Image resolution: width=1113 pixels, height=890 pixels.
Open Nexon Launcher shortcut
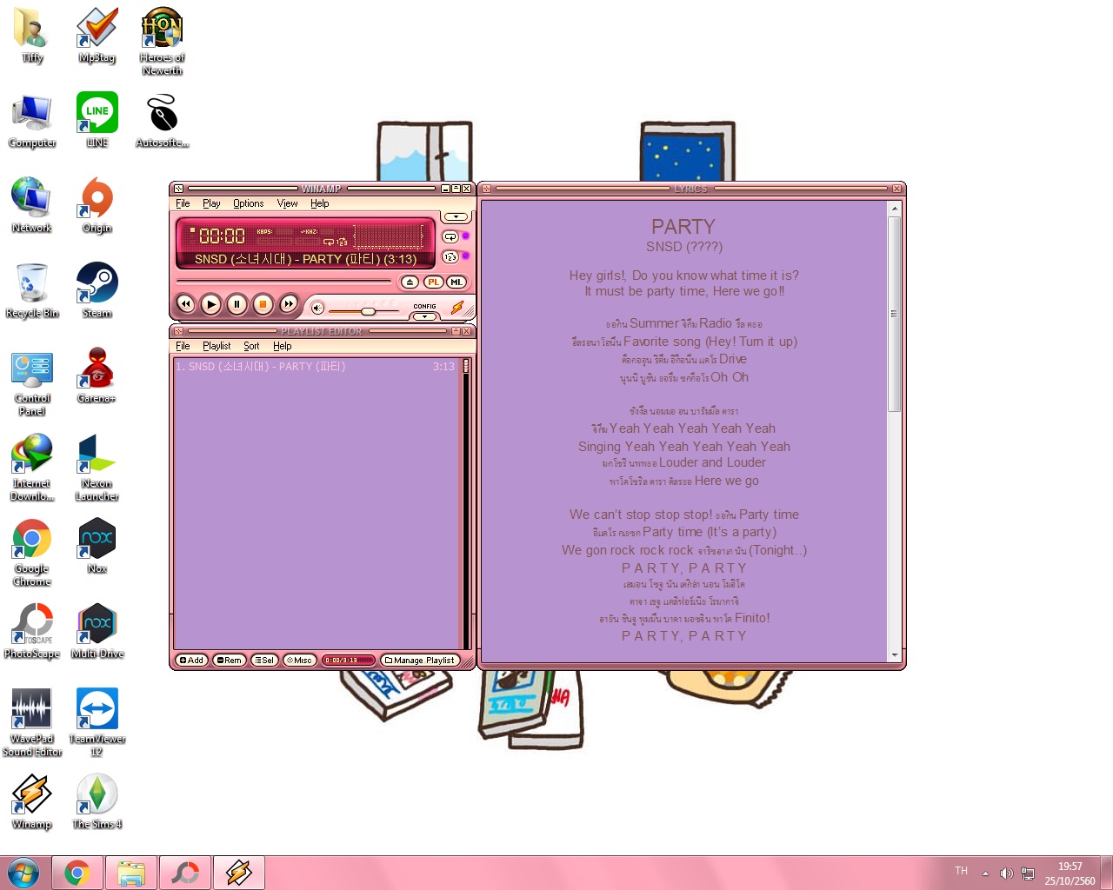[x=97, y=468]
